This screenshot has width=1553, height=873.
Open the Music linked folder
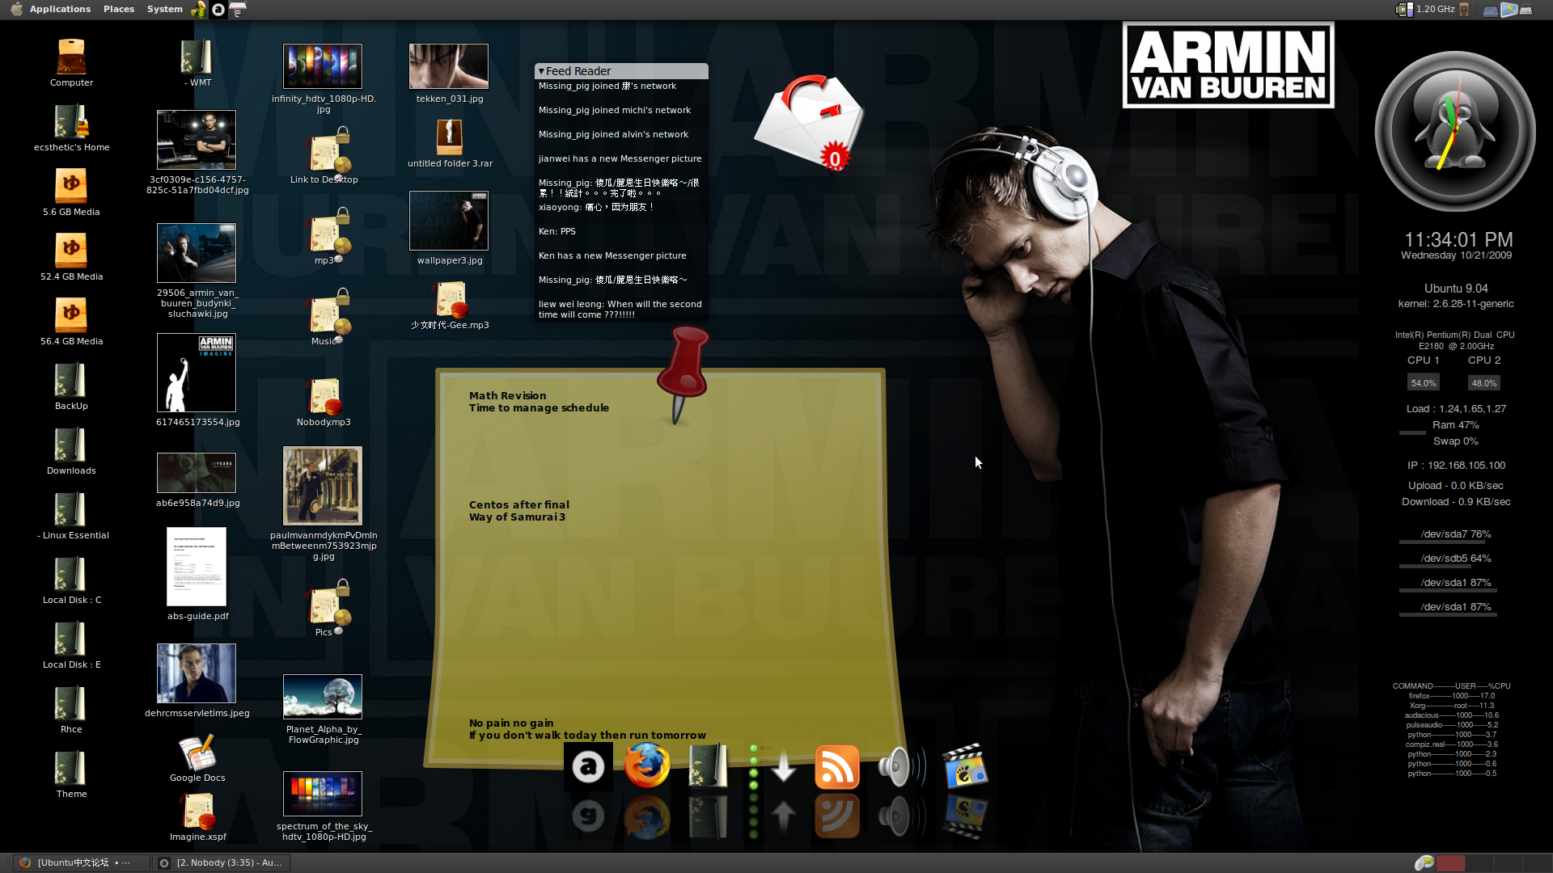coord(326,314)
